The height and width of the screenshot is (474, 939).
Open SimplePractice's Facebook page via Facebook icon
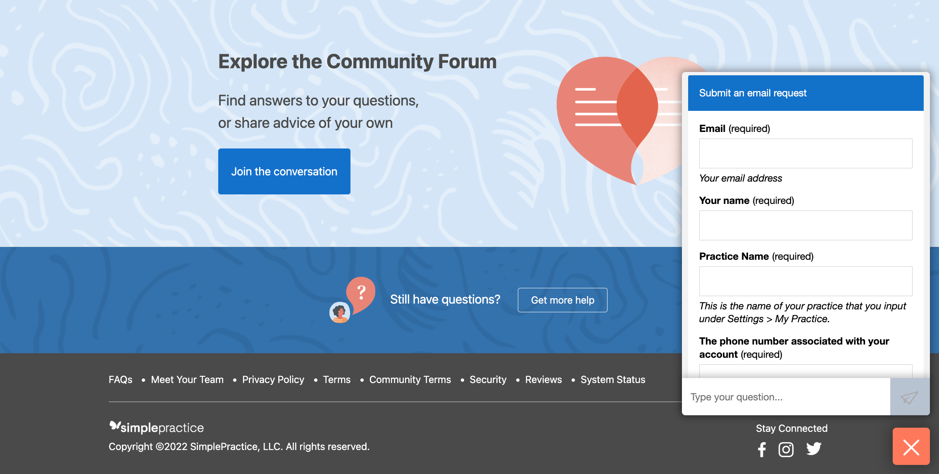pyautogui.click(x=762, y=449)
